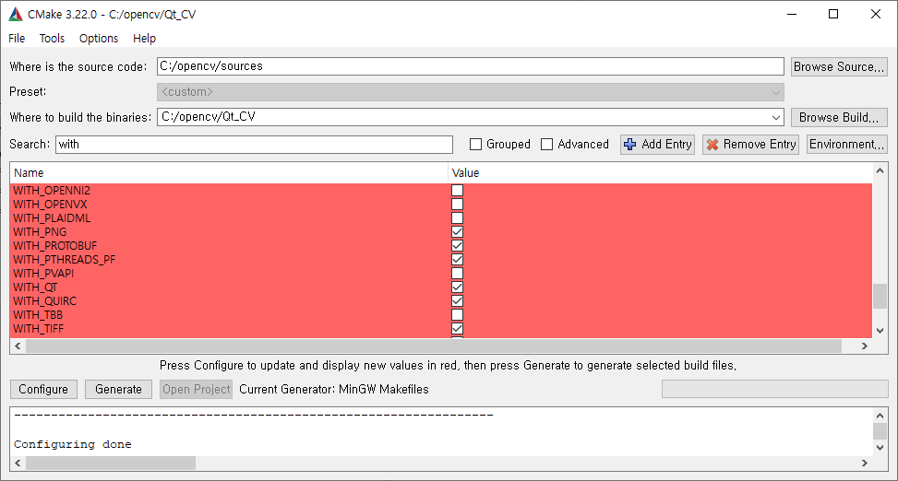Uncheck the WITH_PNG checkbox
Screen dimensions: 898x481
[457, 231]
